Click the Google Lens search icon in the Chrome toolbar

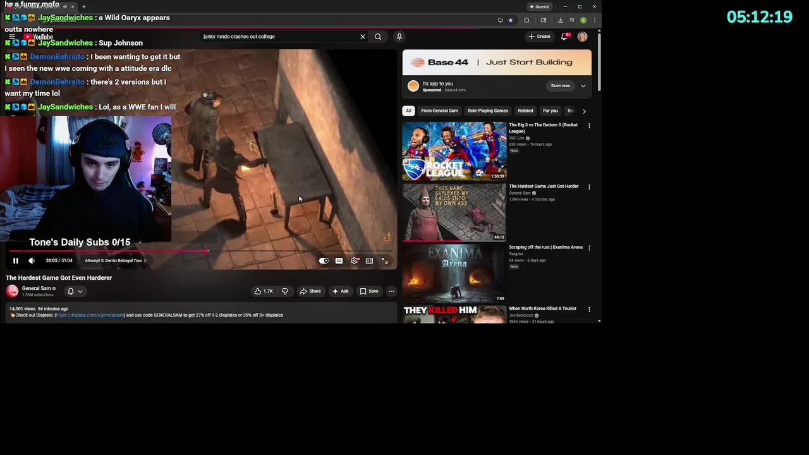coord(544,20)
